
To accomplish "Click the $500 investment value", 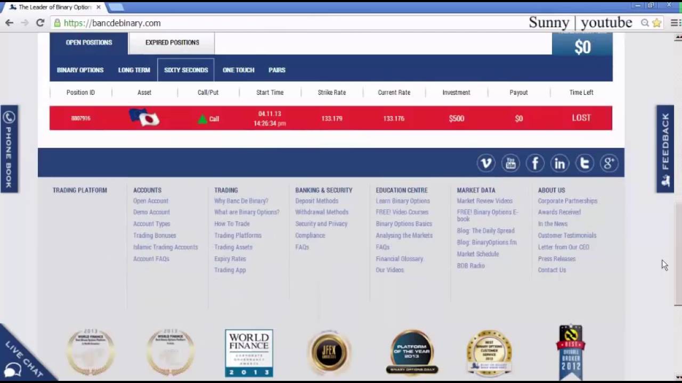I will click(x=457, y=119).
